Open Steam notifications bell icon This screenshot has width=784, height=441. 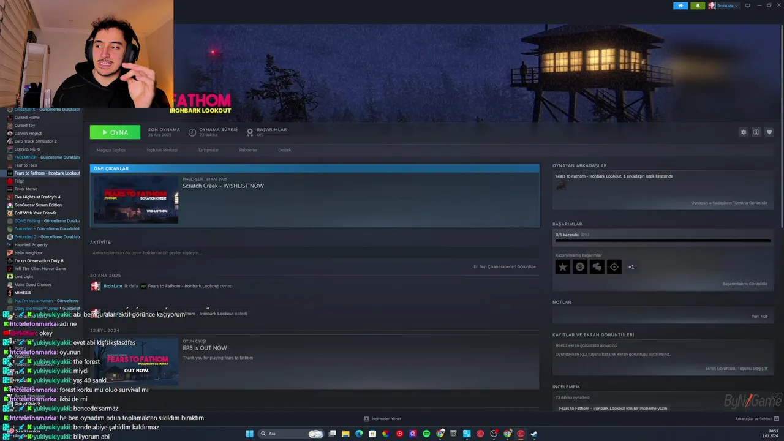click(x=698, y=6)
